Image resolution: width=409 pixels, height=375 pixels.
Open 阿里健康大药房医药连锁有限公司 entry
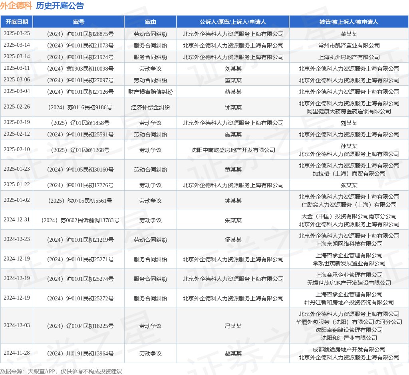pyautogui.click(x=349, y=111)
